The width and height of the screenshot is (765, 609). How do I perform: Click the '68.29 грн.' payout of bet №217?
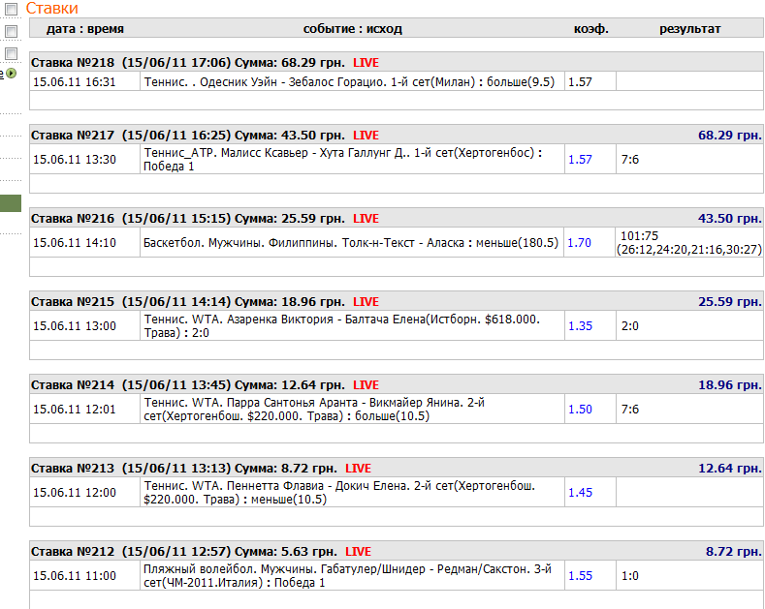729,136
